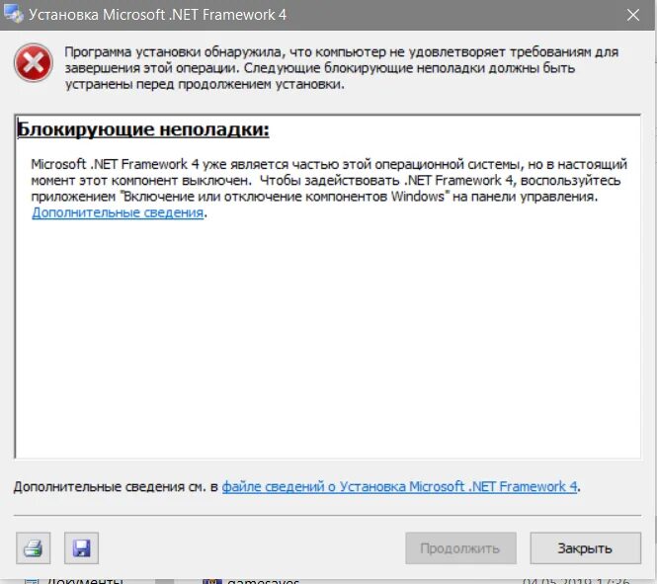The width and height of the screenshot is (657, 584).
Task: Click the text 'Программа установки обнаружила'
Action: tap(173, 52)
